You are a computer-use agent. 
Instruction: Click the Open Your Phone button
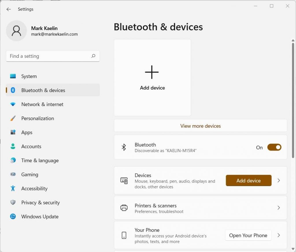(248, 235)
